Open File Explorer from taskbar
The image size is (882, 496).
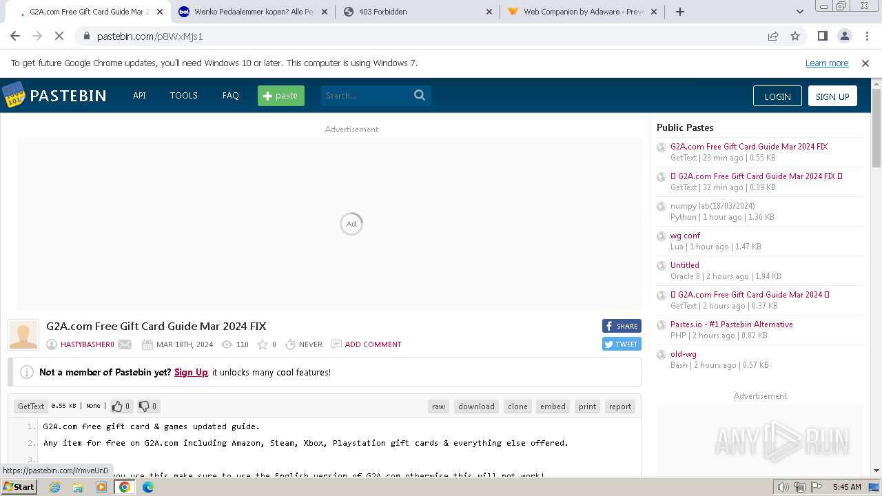click(x=78, y=487)
